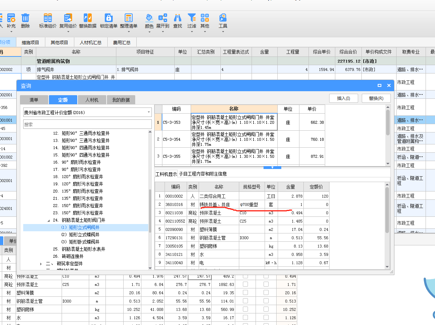Image resolution: width=435 pixels, height=325 pixels.
Task: Click the 工具 toolbar icon
Action: [223, 17]
